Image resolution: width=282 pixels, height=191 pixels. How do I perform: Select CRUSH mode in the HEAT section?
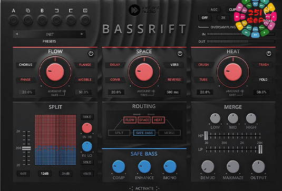tap(203, 65)
